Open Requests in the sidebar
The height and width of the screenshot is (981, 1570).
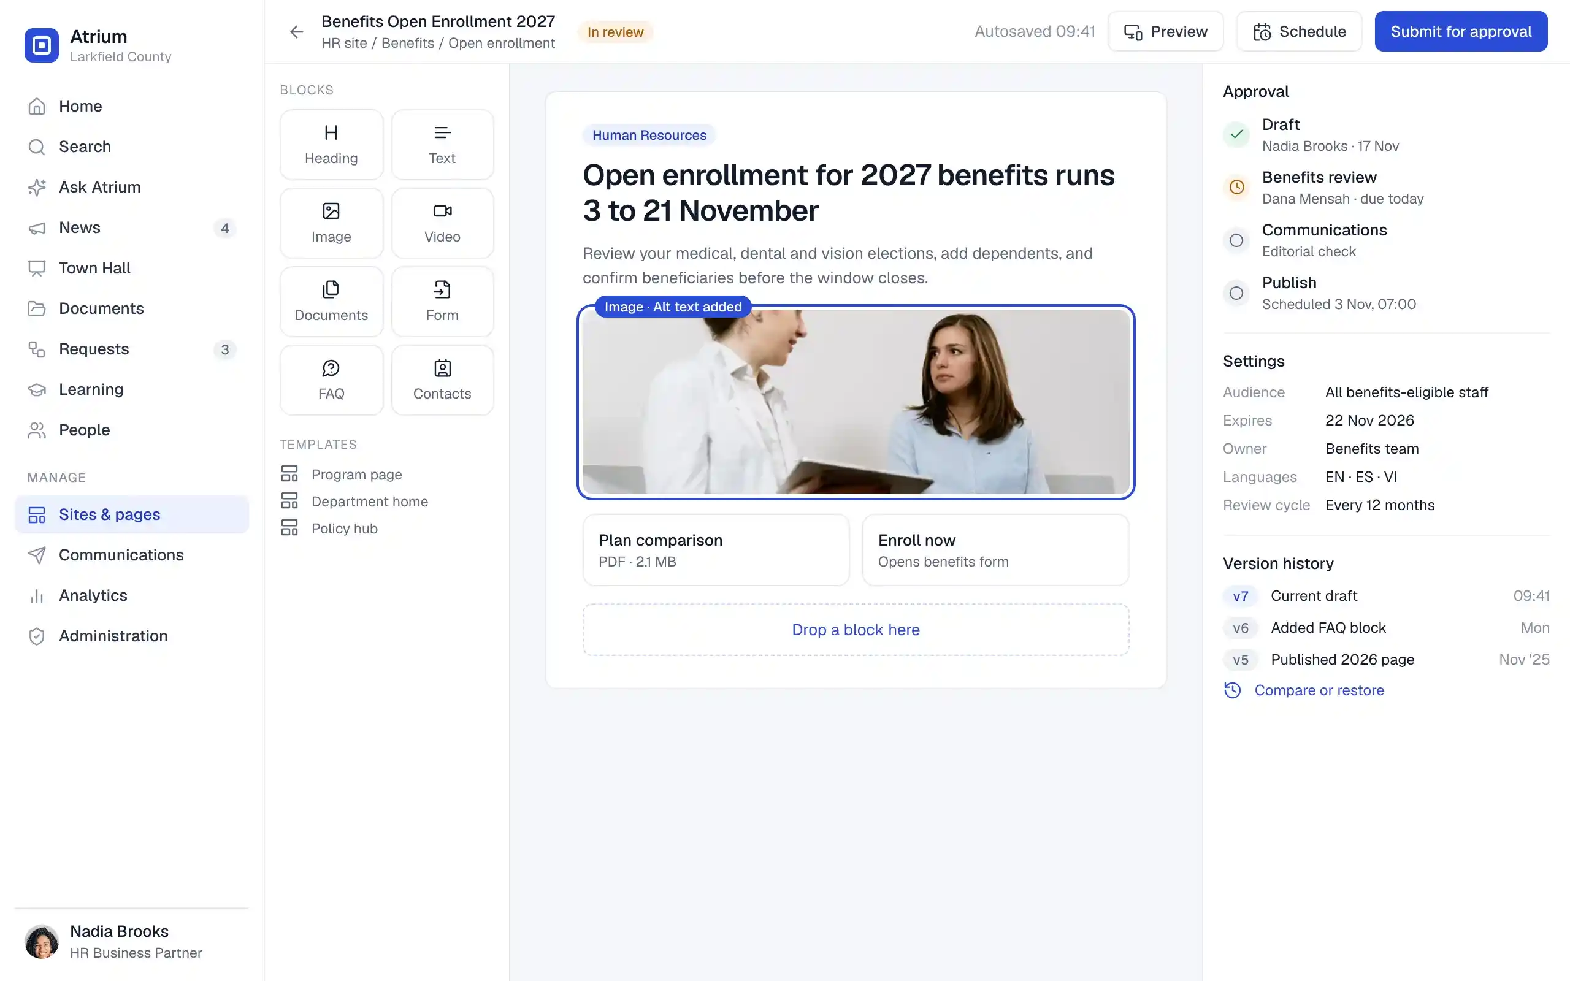(x=132, y=349)
